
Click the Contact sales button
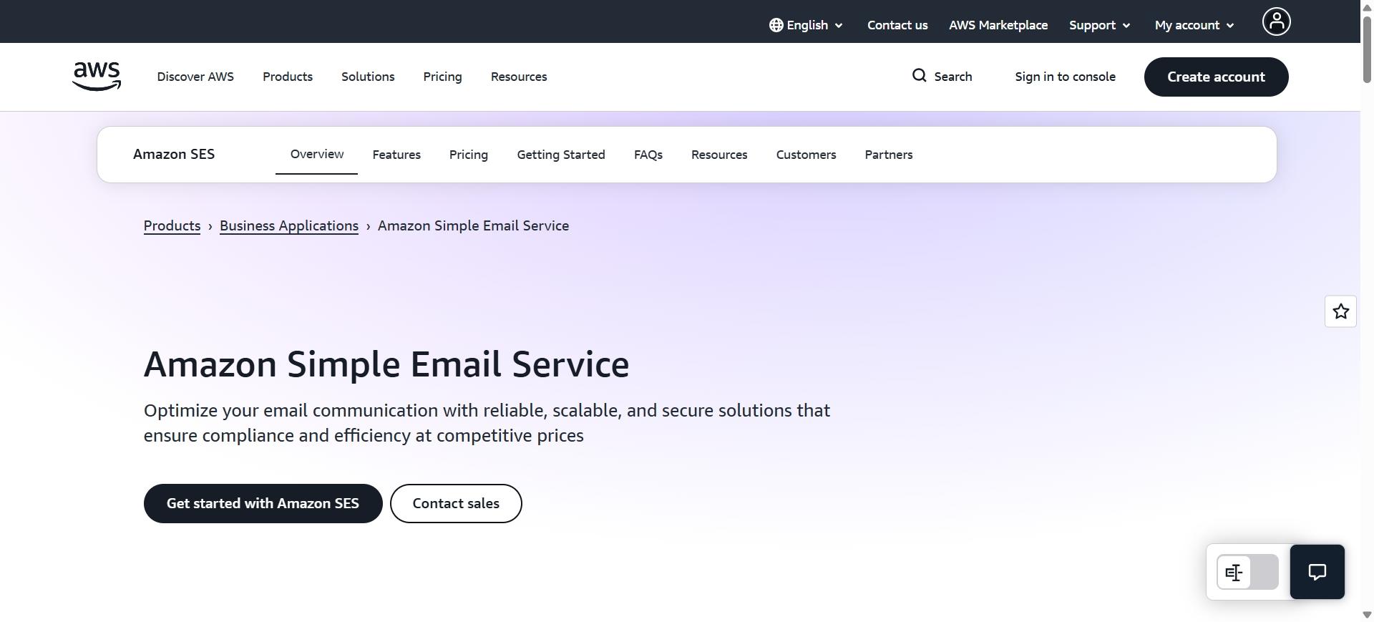pyautogui.click(x=456, y=503)
